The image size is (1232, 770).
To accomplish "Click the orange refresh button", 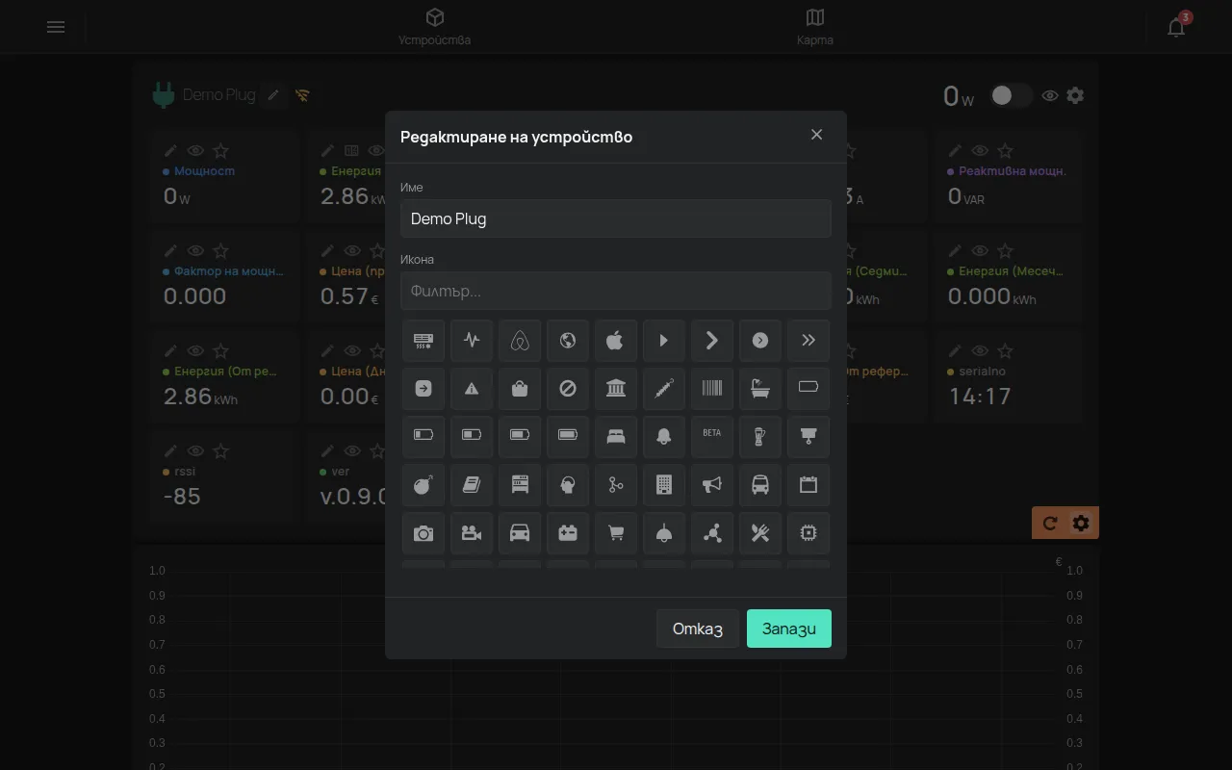I will pyautogui.click(x=1050, y=523).
